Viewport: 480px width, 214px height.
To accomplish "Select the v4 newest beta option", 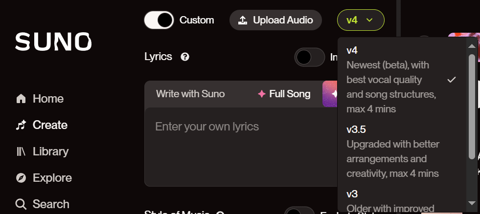I will (392, 79).
